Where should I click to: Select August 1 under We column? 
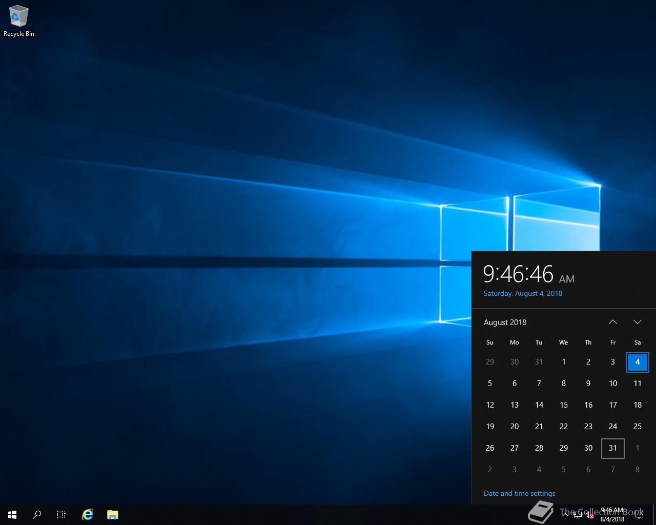click(x=564, y=362)
